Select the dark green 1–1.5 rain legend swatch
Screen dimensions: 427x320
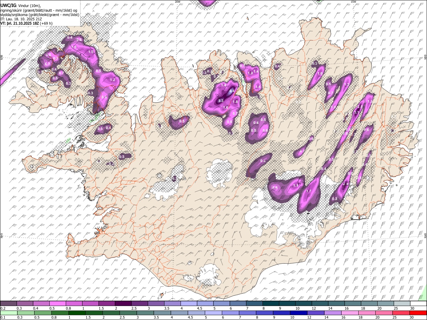click(77, 313)
